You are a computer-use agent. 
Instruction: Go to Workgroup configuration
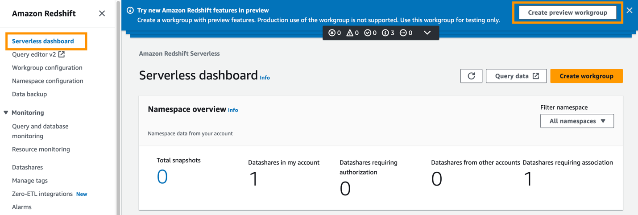[x=47, y=68]
